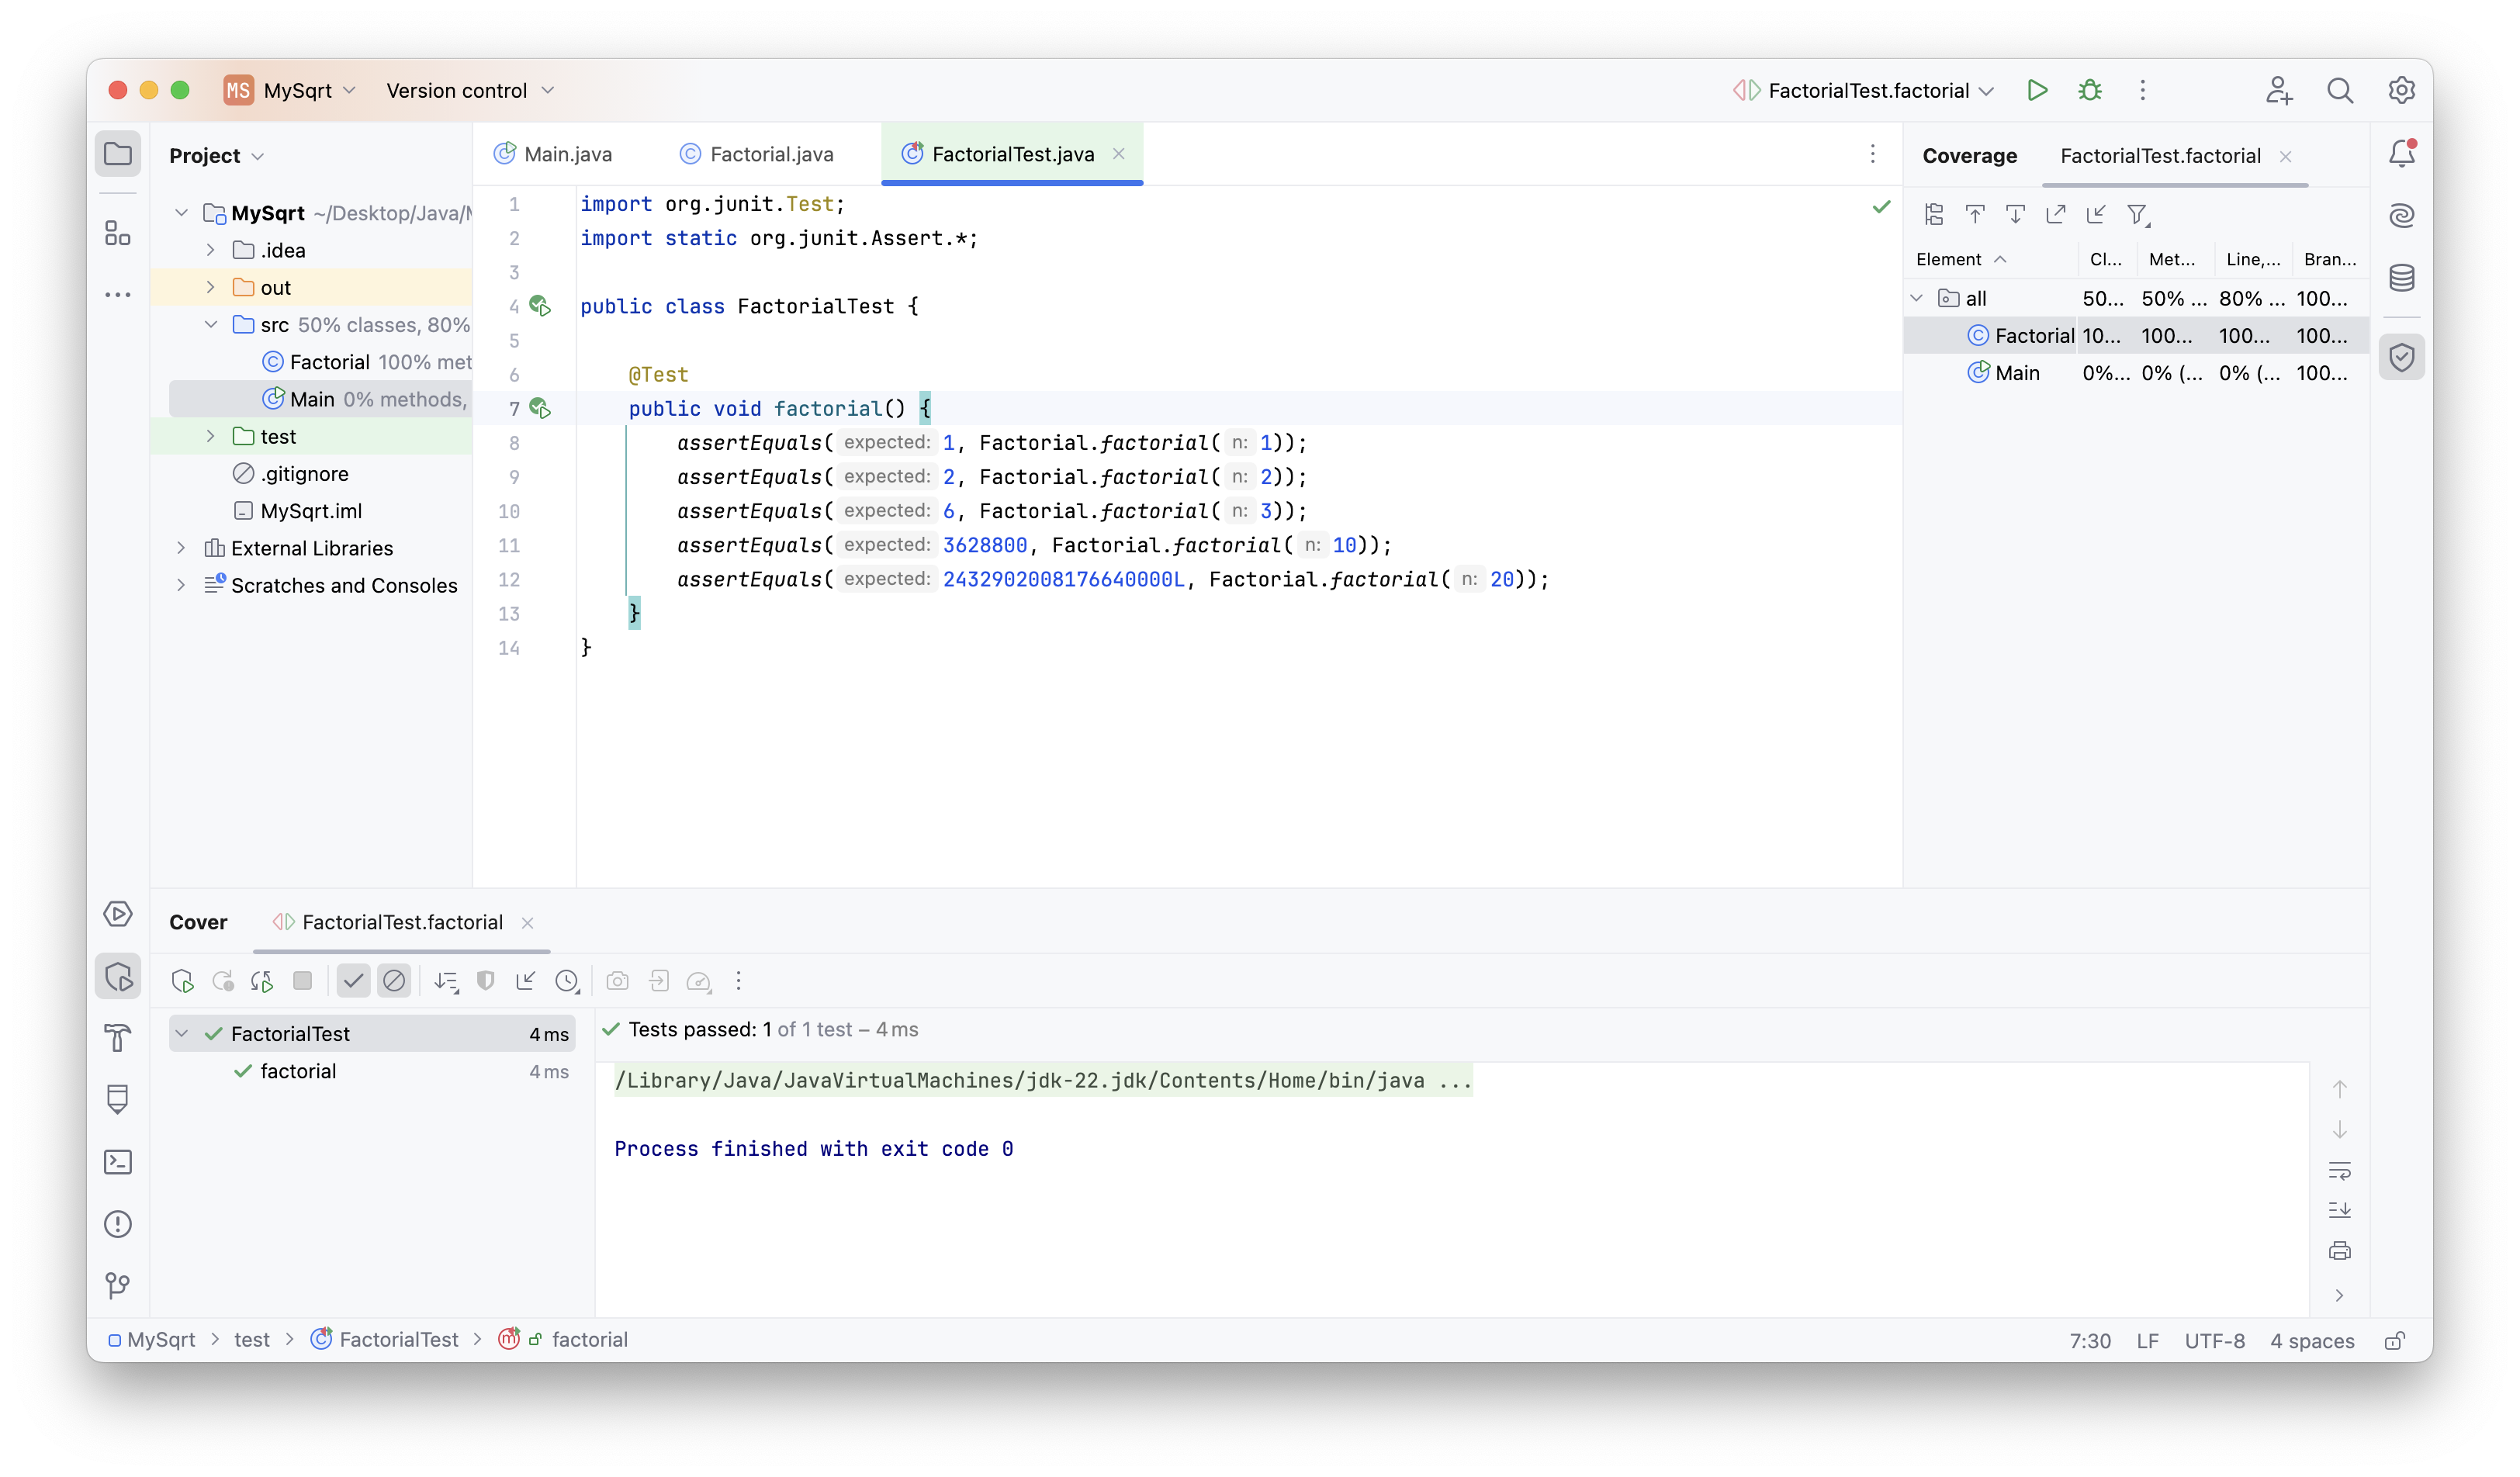Click the Debug bug icon

[2090, 90]
